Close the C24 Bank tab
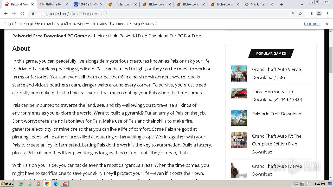The image size is (333, 187). pyautogui.click(x=101, y=4)
